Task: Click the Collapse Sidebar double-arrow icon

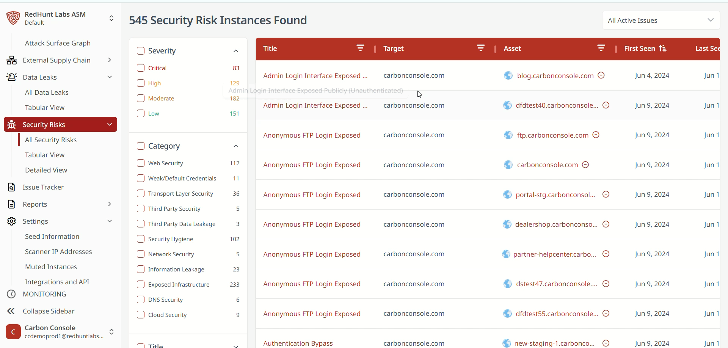Action: (x=11, y=311)
